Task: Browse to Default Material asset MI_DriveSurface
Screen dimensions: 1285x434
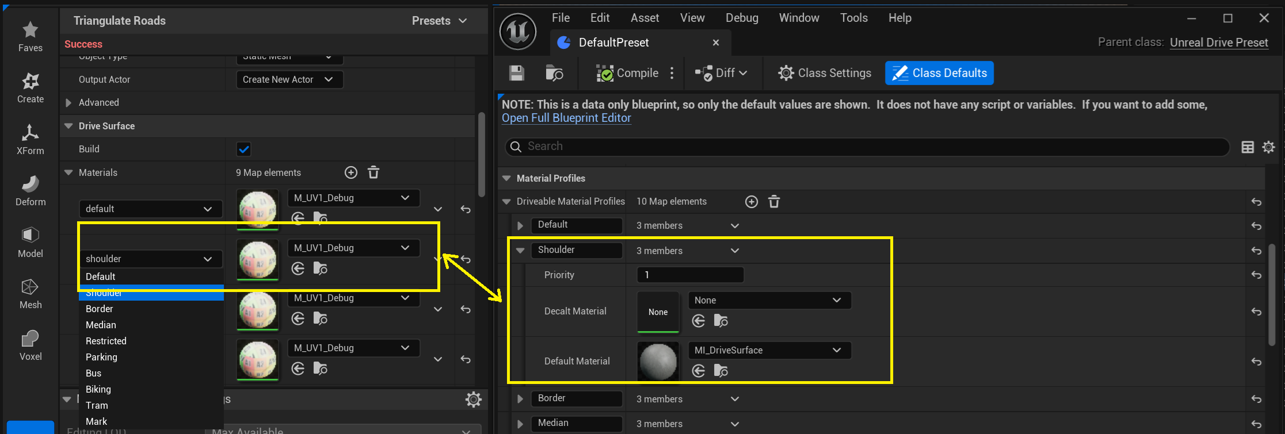Action: pyautogui.click(x=721, y=371)
